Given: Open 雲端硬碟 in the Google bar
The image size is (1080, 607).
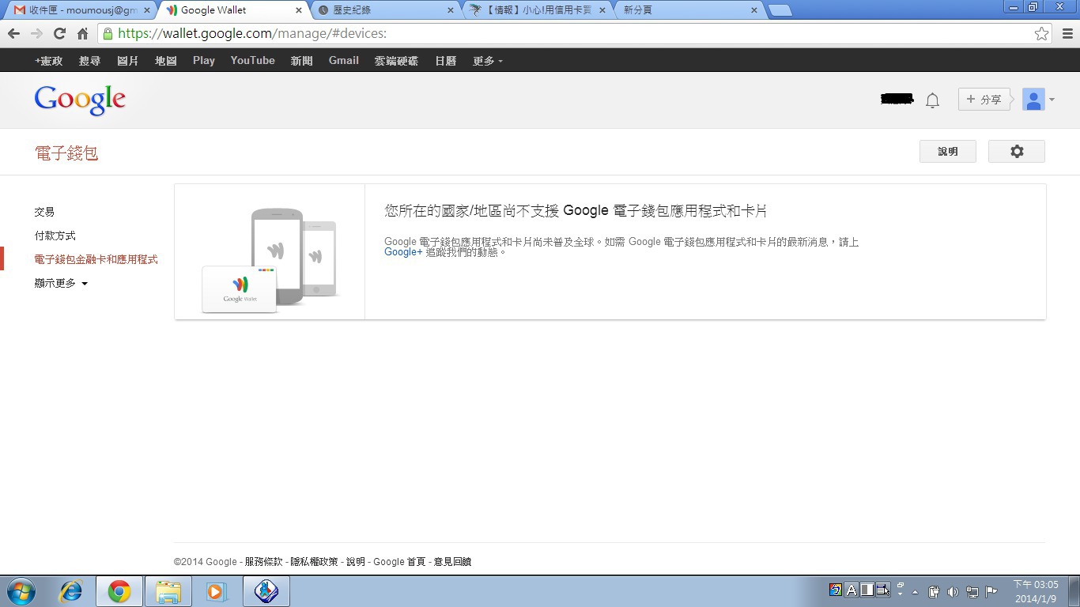Looking at the screenshot, I should pyautogui.click(x=396, y=61).
